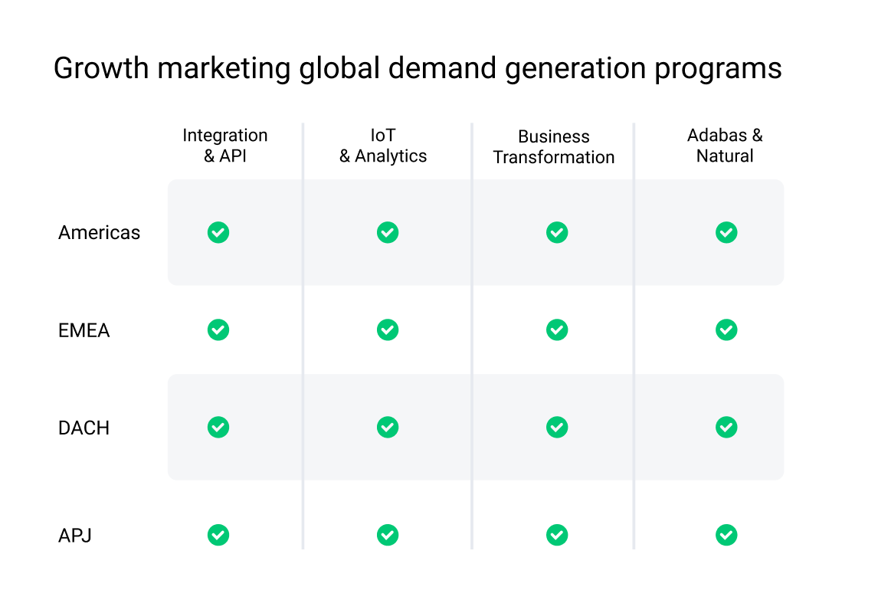Select the DACH Adabas & Natural checkmark

coord(726,428)
